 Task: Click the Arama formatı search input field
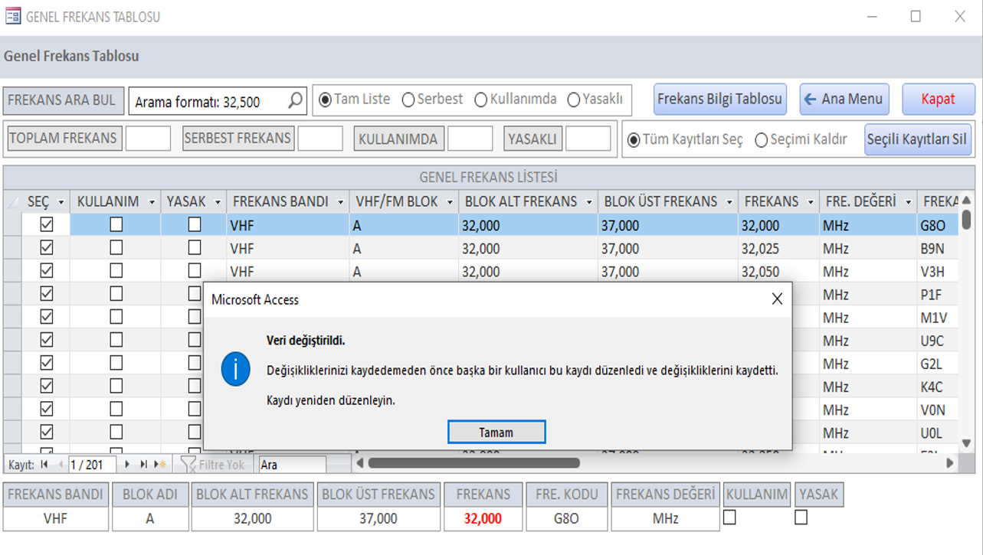[x=208, y=101]
